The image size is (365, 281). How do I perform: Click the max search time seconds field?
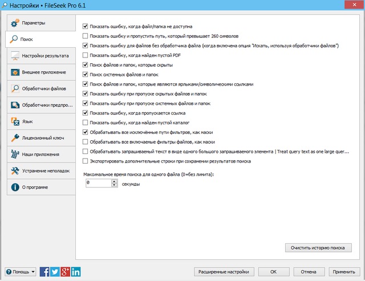tap(99, 183)
